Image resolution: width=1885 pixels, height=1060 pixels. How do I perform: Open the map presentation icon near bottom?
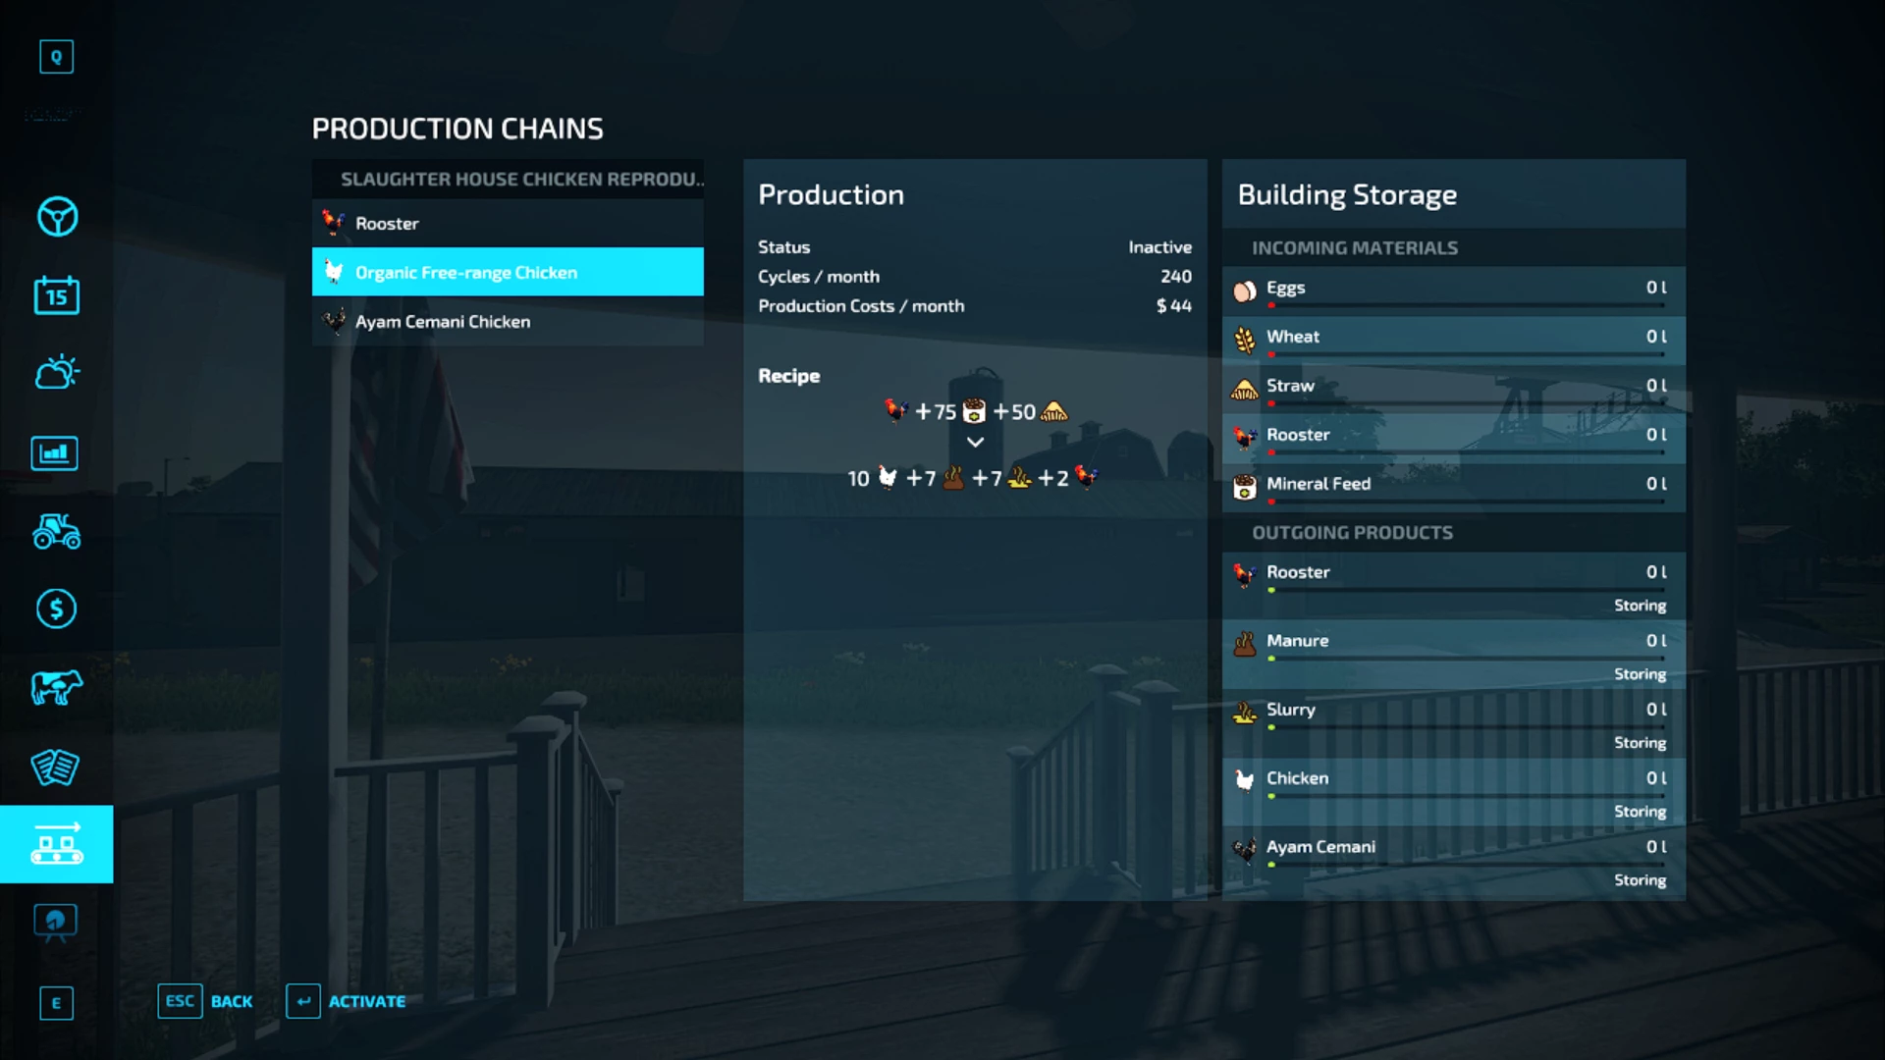(x=56, y=923)
